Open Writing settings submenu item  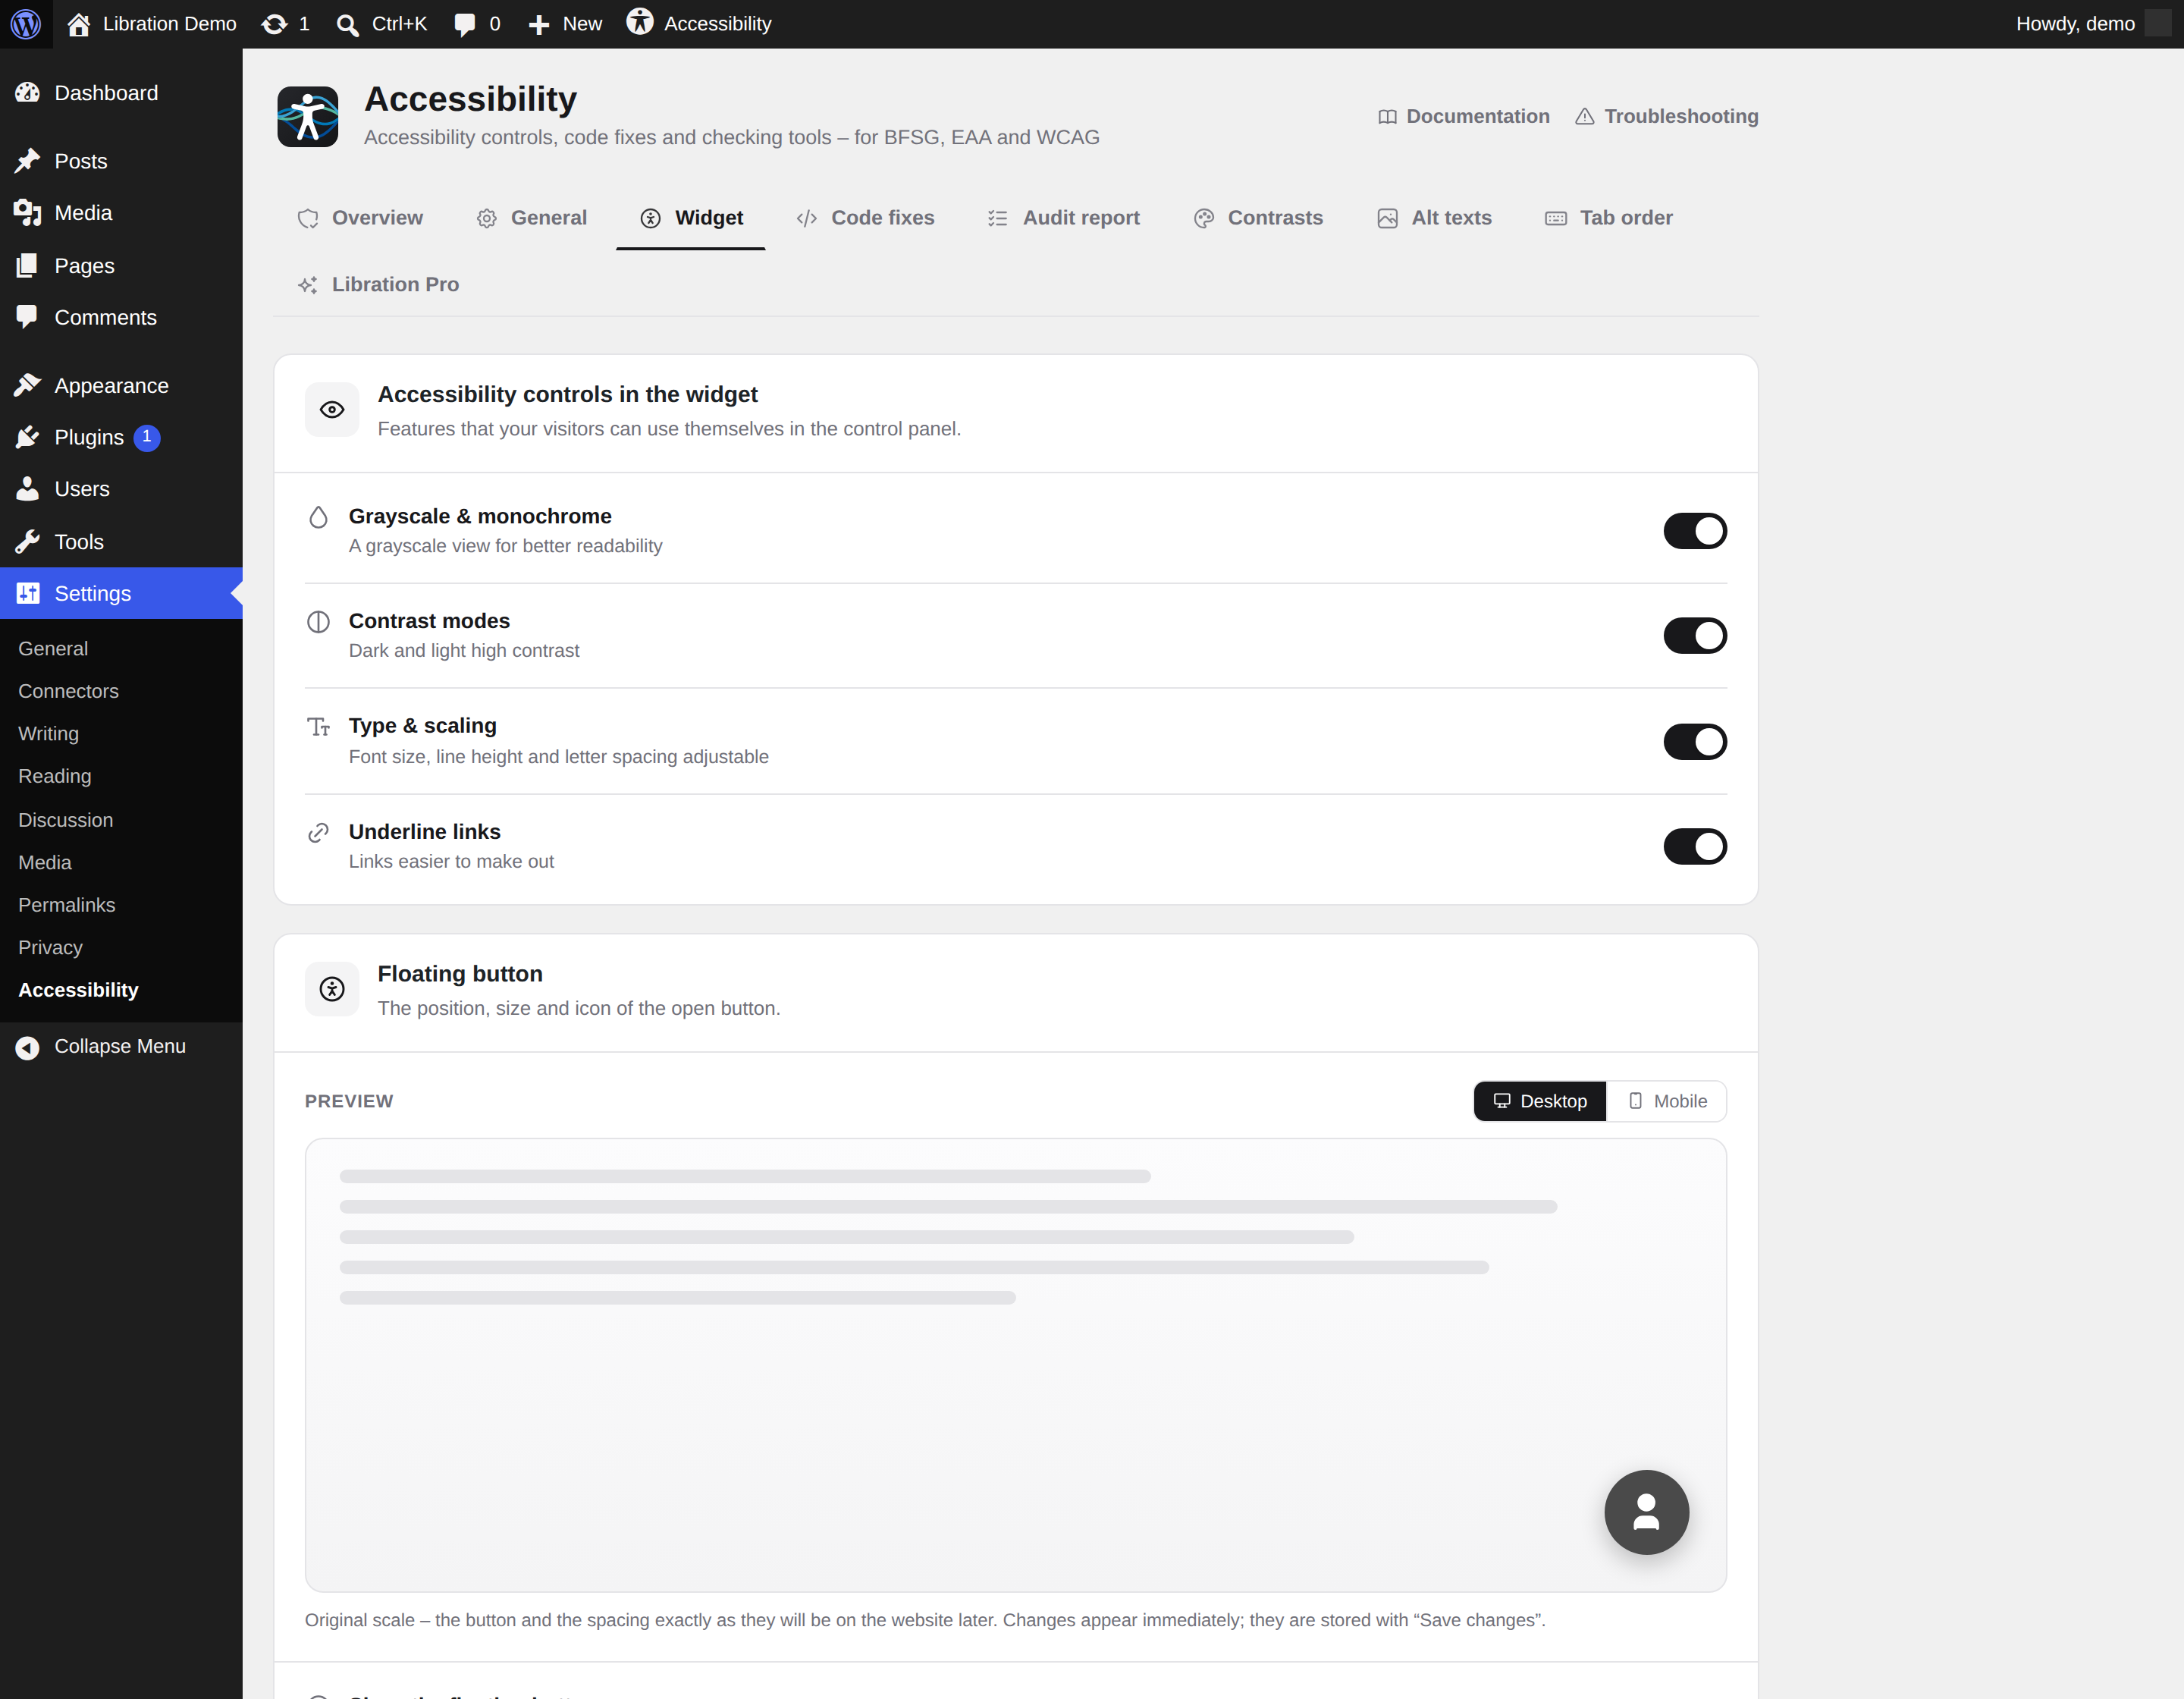48,734
